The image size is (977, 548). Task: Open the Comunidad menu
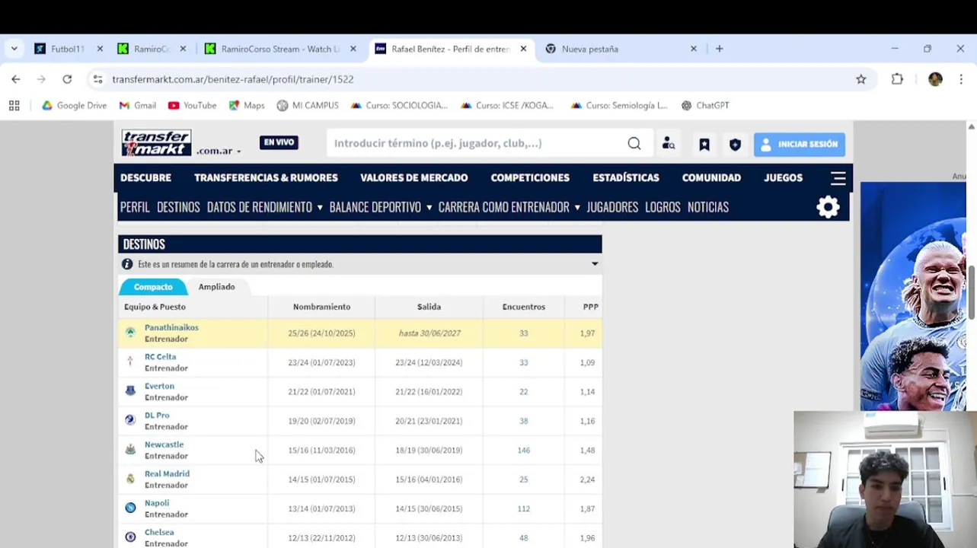pyautogui.click(x=711, y=177)
